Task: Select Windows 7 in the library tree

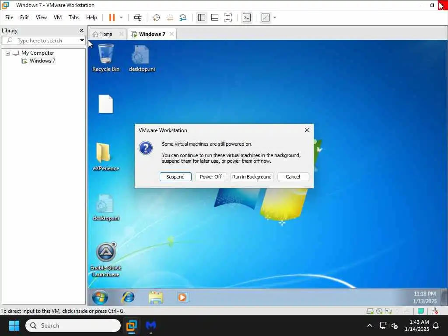Action: pos(42,60)
